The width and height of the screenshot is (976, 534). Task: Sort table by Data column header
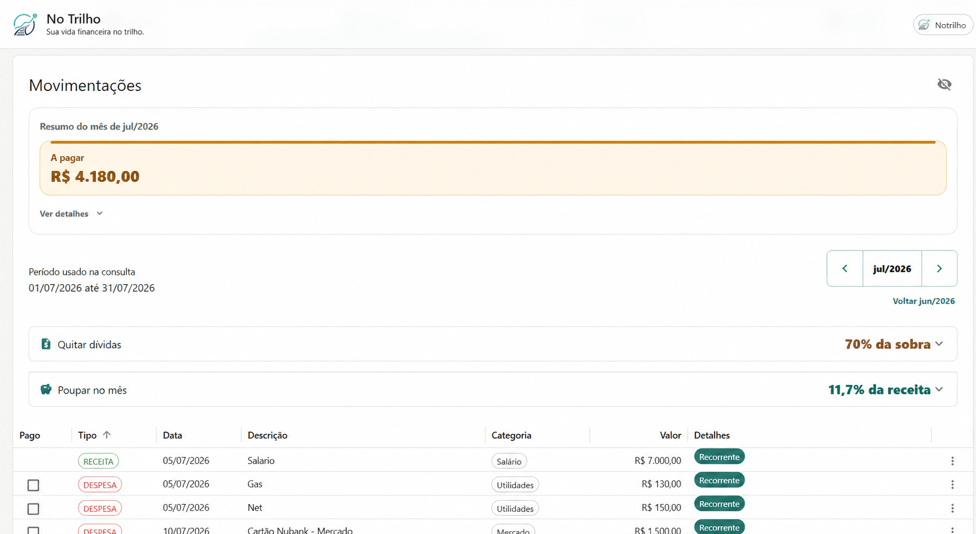coord(173,435)
